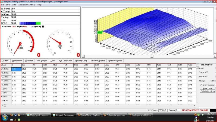Screen dimensions: 217x122
Task: Click the Exclude from Apply button
Action: (207, 91)
